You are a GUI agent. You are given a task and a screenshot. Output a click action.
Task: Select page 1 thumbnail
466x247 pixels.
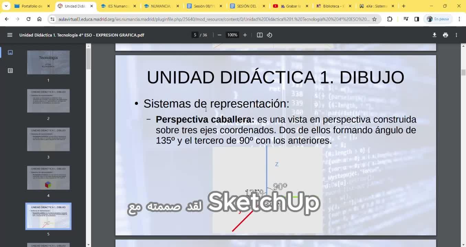48,62
